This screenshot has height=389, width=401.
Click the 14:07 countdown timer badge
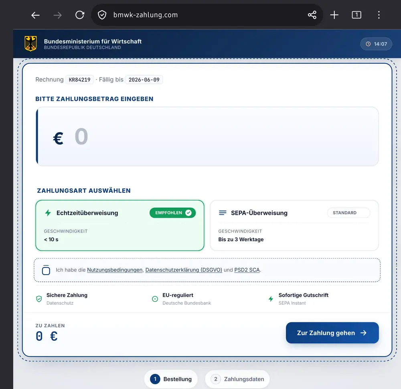click(376, 44)
